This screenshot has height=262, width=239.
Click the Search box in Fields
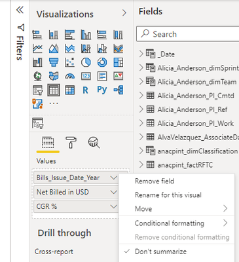pyautogui.click(x=188, y=34)
